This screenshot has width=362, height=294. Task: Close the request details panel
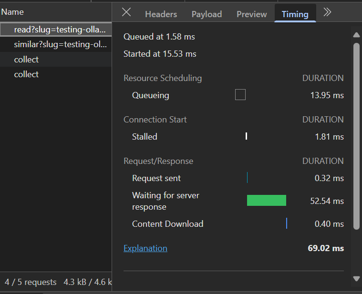tap(126, 12)
